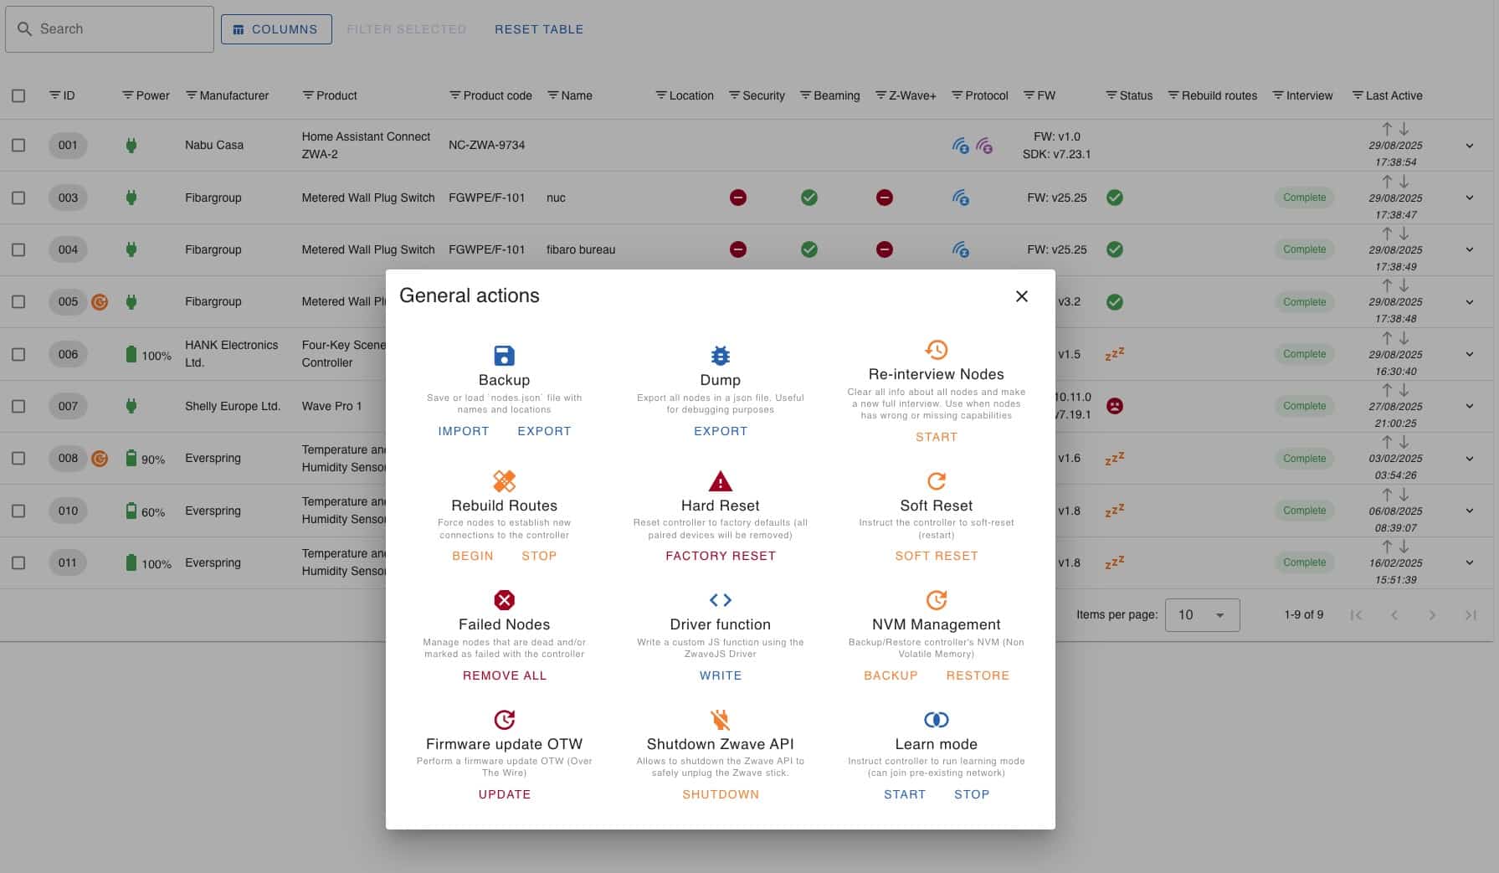Screen dimensions: 1499x873
Task: Click the Search input field
Action: (110, 29)
